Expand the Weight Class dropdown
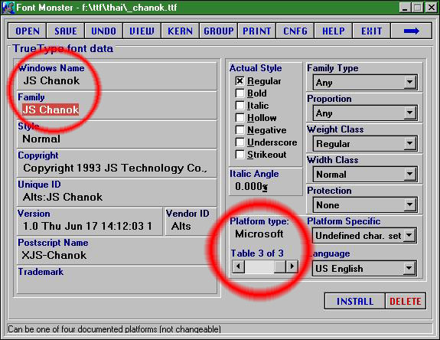The height and width of the screenshot is (340, 440). [409, 143]
